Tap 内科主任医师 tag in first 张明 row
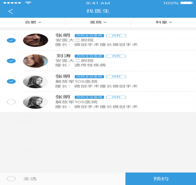Image resolution: width=196 pixels, height=185 pixels. [x=89, y=36]
